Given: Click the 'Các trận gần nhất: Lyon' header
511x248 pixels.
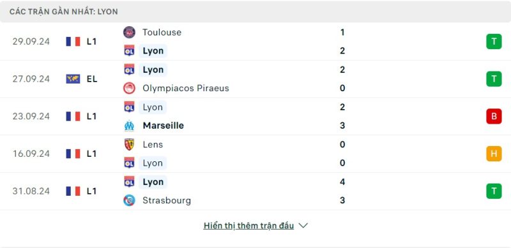Looking at the screenshot, I should pos(63,11).
